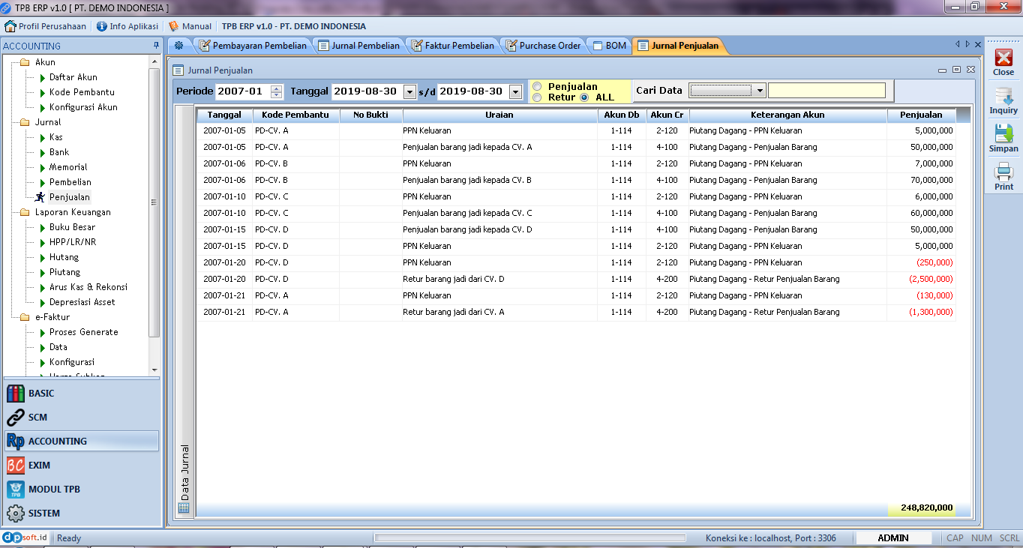Open the MODUL TPB section
The image size is (1023, 548).
tap(54, 489)
